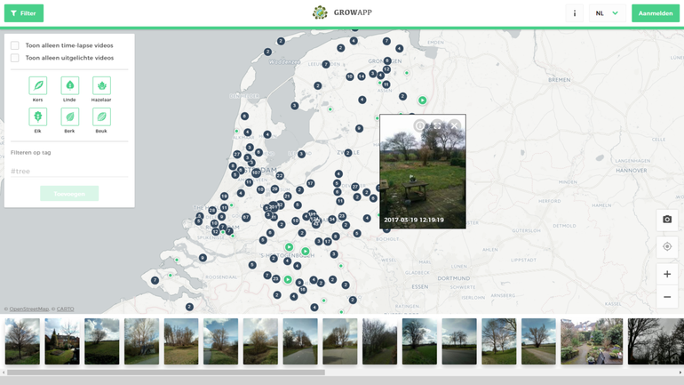The image size is (684, 385).
Task: Open last dark silhouette trees thumbnail
Action: pos(656,341)
